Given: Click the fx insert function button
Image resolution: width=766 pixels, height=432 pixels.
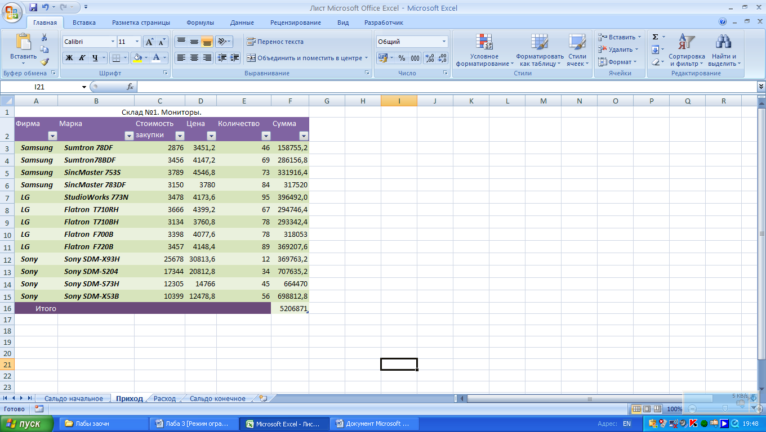Looking at the screenshot, I should tap(130, 87).
